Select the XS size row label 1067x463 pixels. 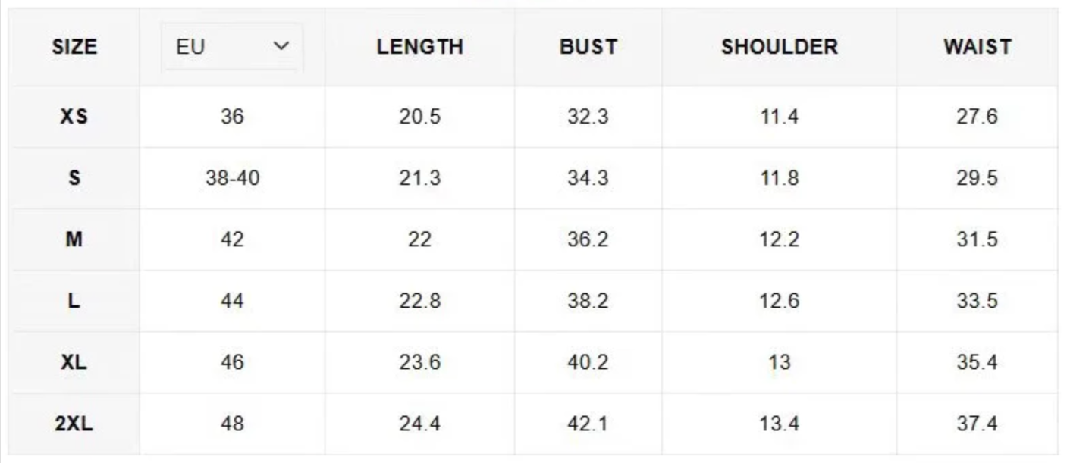(x=74, y=117)
